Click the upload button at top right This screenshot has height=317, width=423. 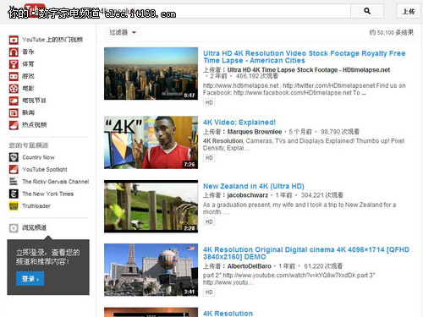[409, 11]
